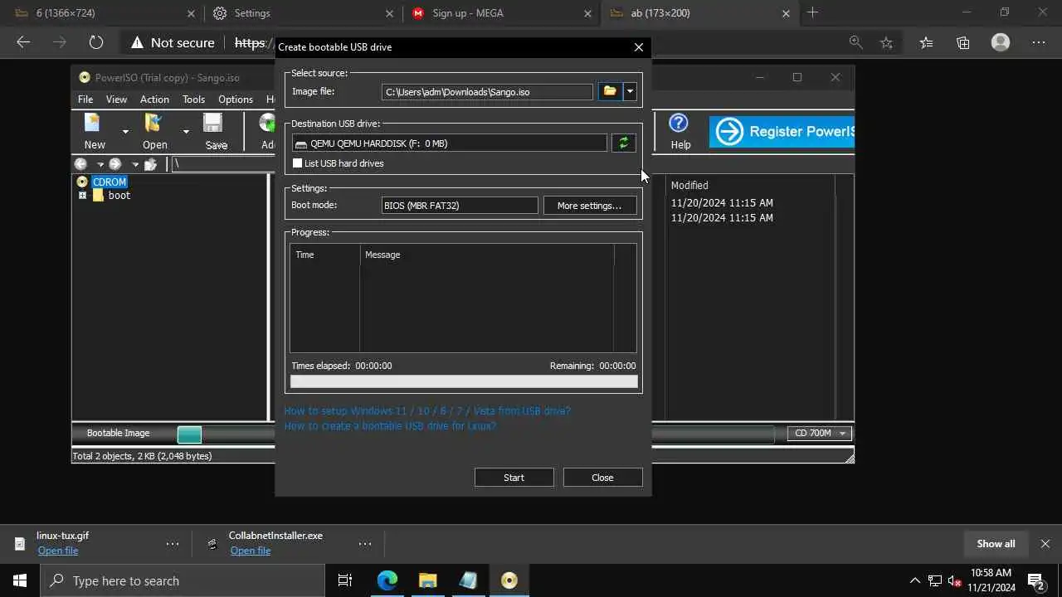Viewport: 1062px width, 597px height.
Task: Click the Open toolbar icon in PowerISO
Action: pos(154,123)
